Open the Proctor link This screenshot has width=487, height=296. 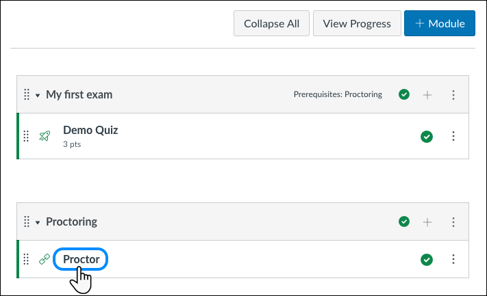click(82, 260)
